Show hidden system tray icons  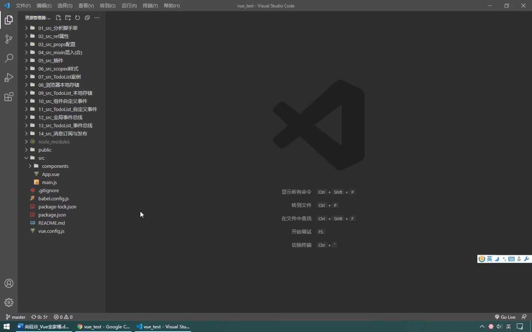[482, 326]
